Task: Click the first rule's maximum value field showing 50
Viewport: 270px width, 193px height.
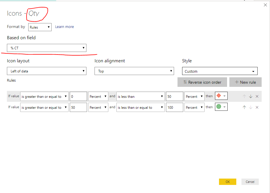Action: coord(174,96)
